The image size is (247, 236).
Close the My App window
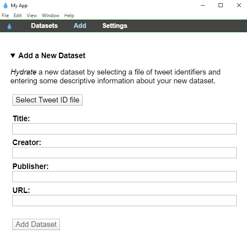click(x=239, y=6)
